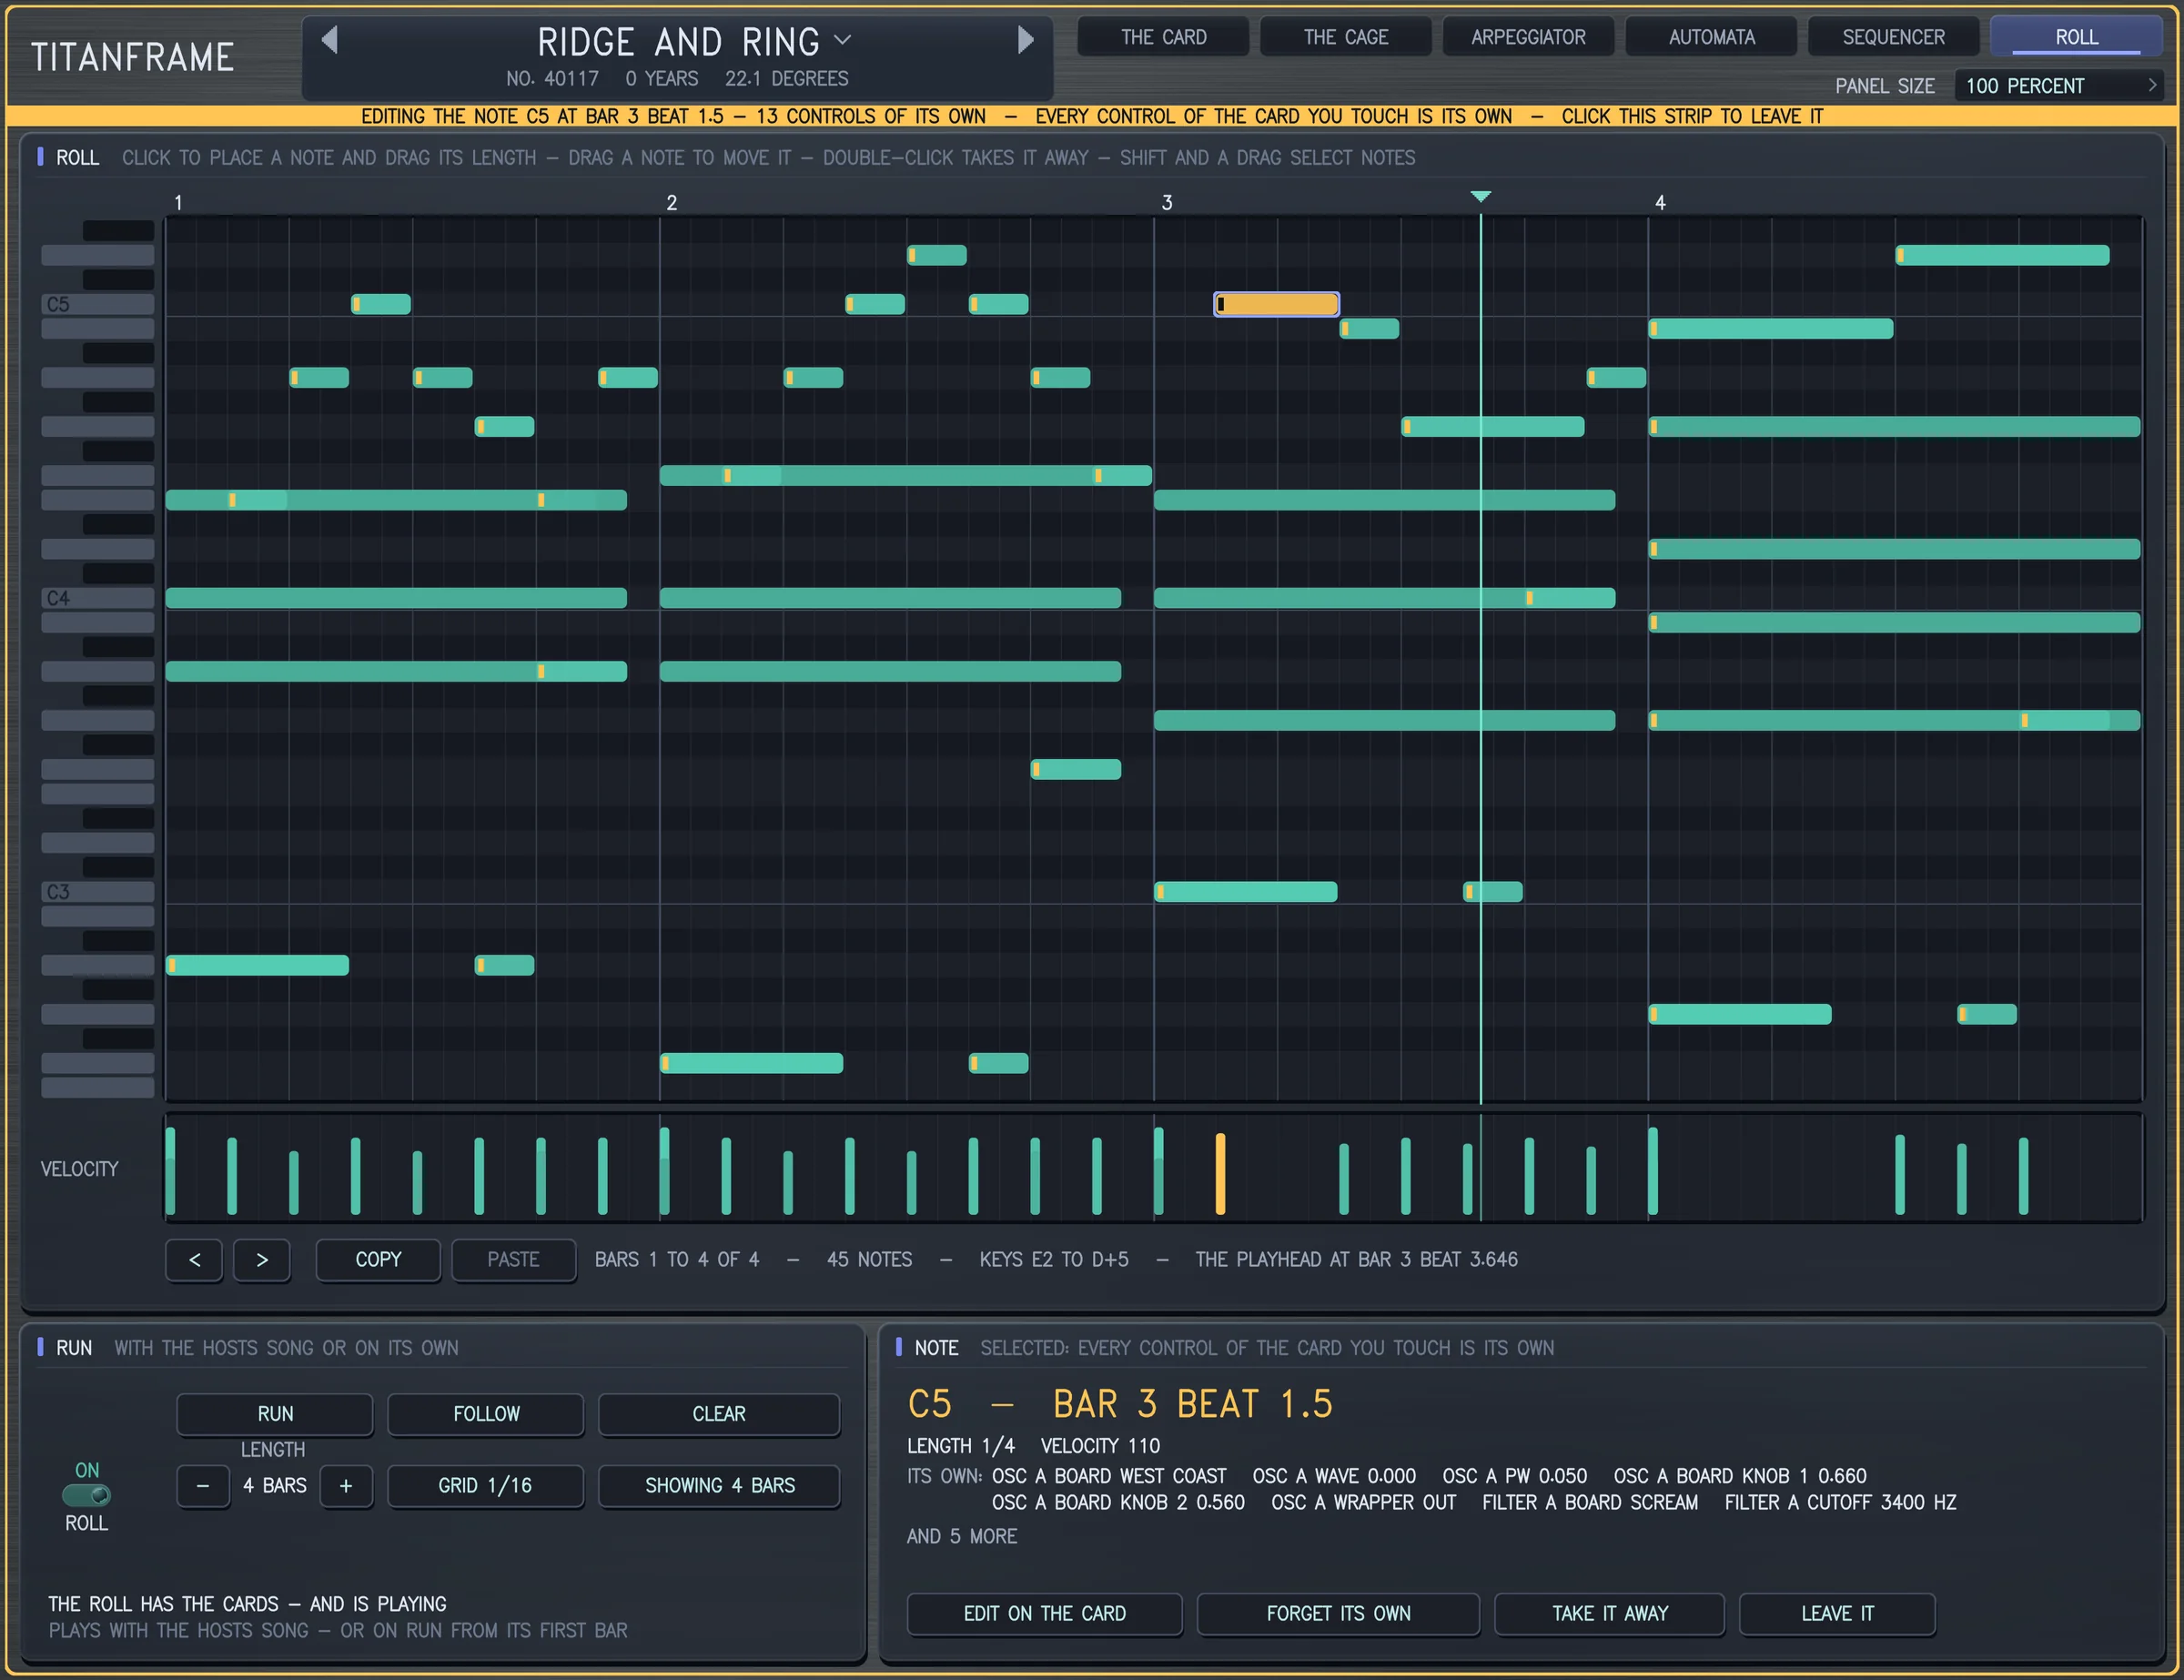
Task: Switch to The Cage tab
Action: 1345,37
